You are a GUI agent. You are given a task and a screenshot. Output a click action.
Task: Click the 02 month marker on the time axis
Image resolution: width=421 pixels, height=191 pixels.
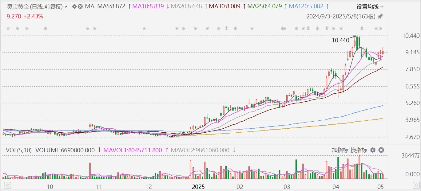click(240, 187)
